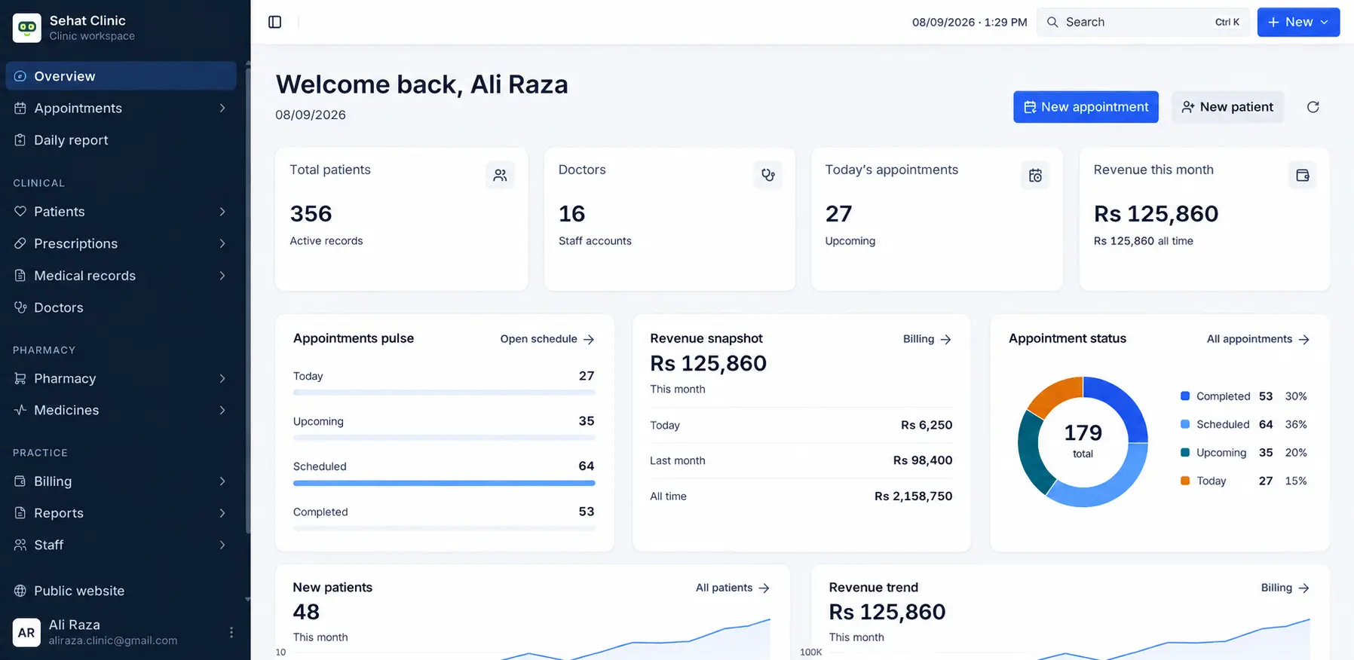Expand the Medical records submenu chevron
This screenshot has height=660, width=1354.
pyautogui.click(x=222, y=276)
